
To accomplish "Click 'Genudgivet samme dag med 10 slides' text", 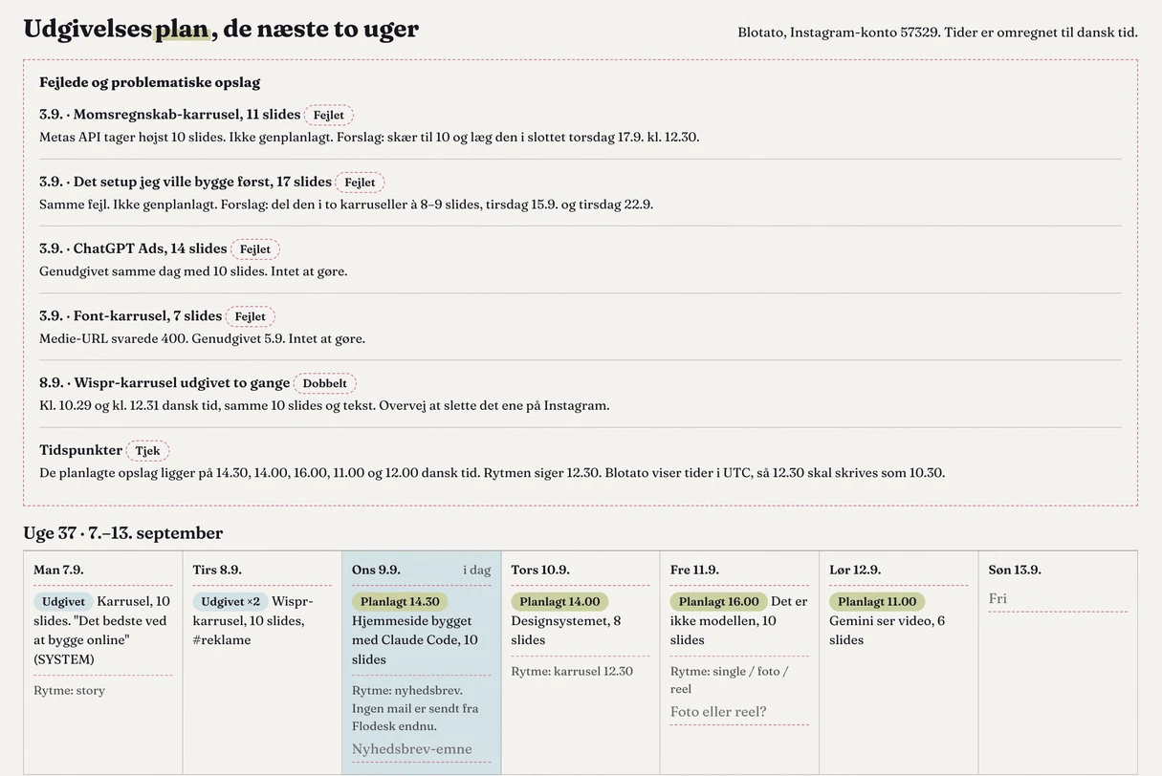I will [193, 271].
